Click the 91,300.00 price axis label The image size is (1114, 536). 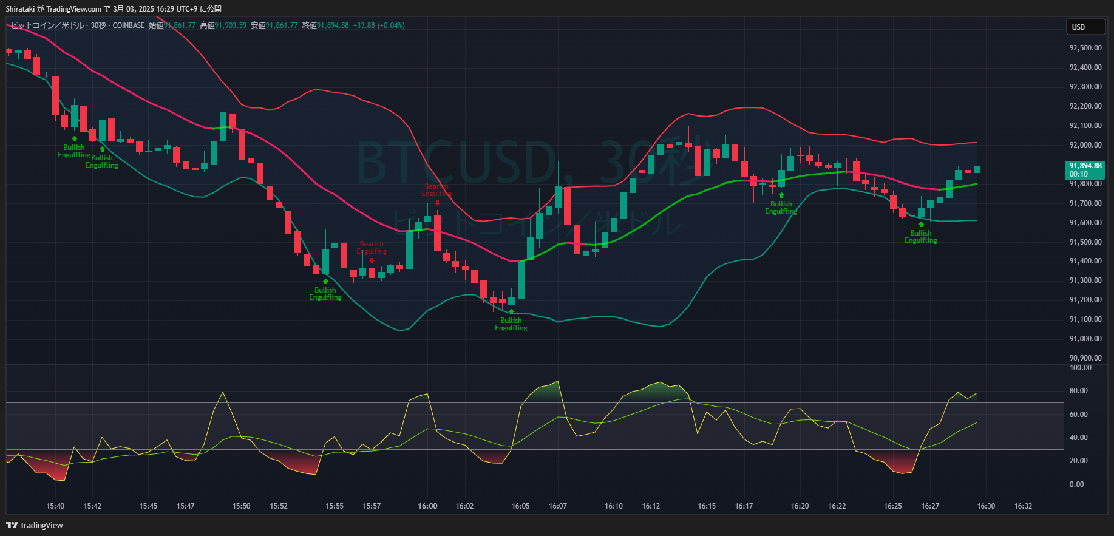(1085, 280)
